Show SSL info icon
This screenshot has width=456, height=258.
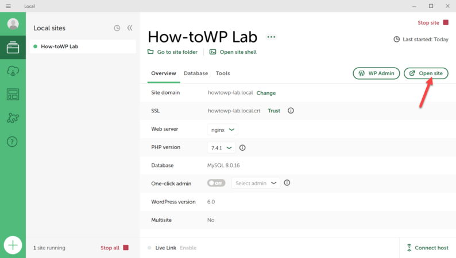(291, 111)
